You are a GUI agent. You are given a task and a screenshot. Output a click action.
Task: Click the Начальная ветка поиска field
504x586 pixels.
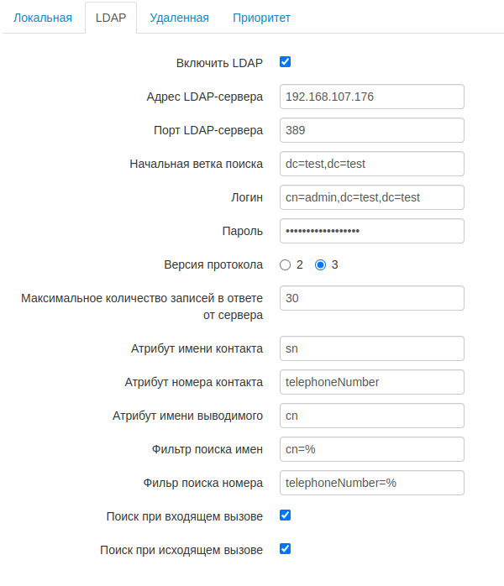click(371, 164)
